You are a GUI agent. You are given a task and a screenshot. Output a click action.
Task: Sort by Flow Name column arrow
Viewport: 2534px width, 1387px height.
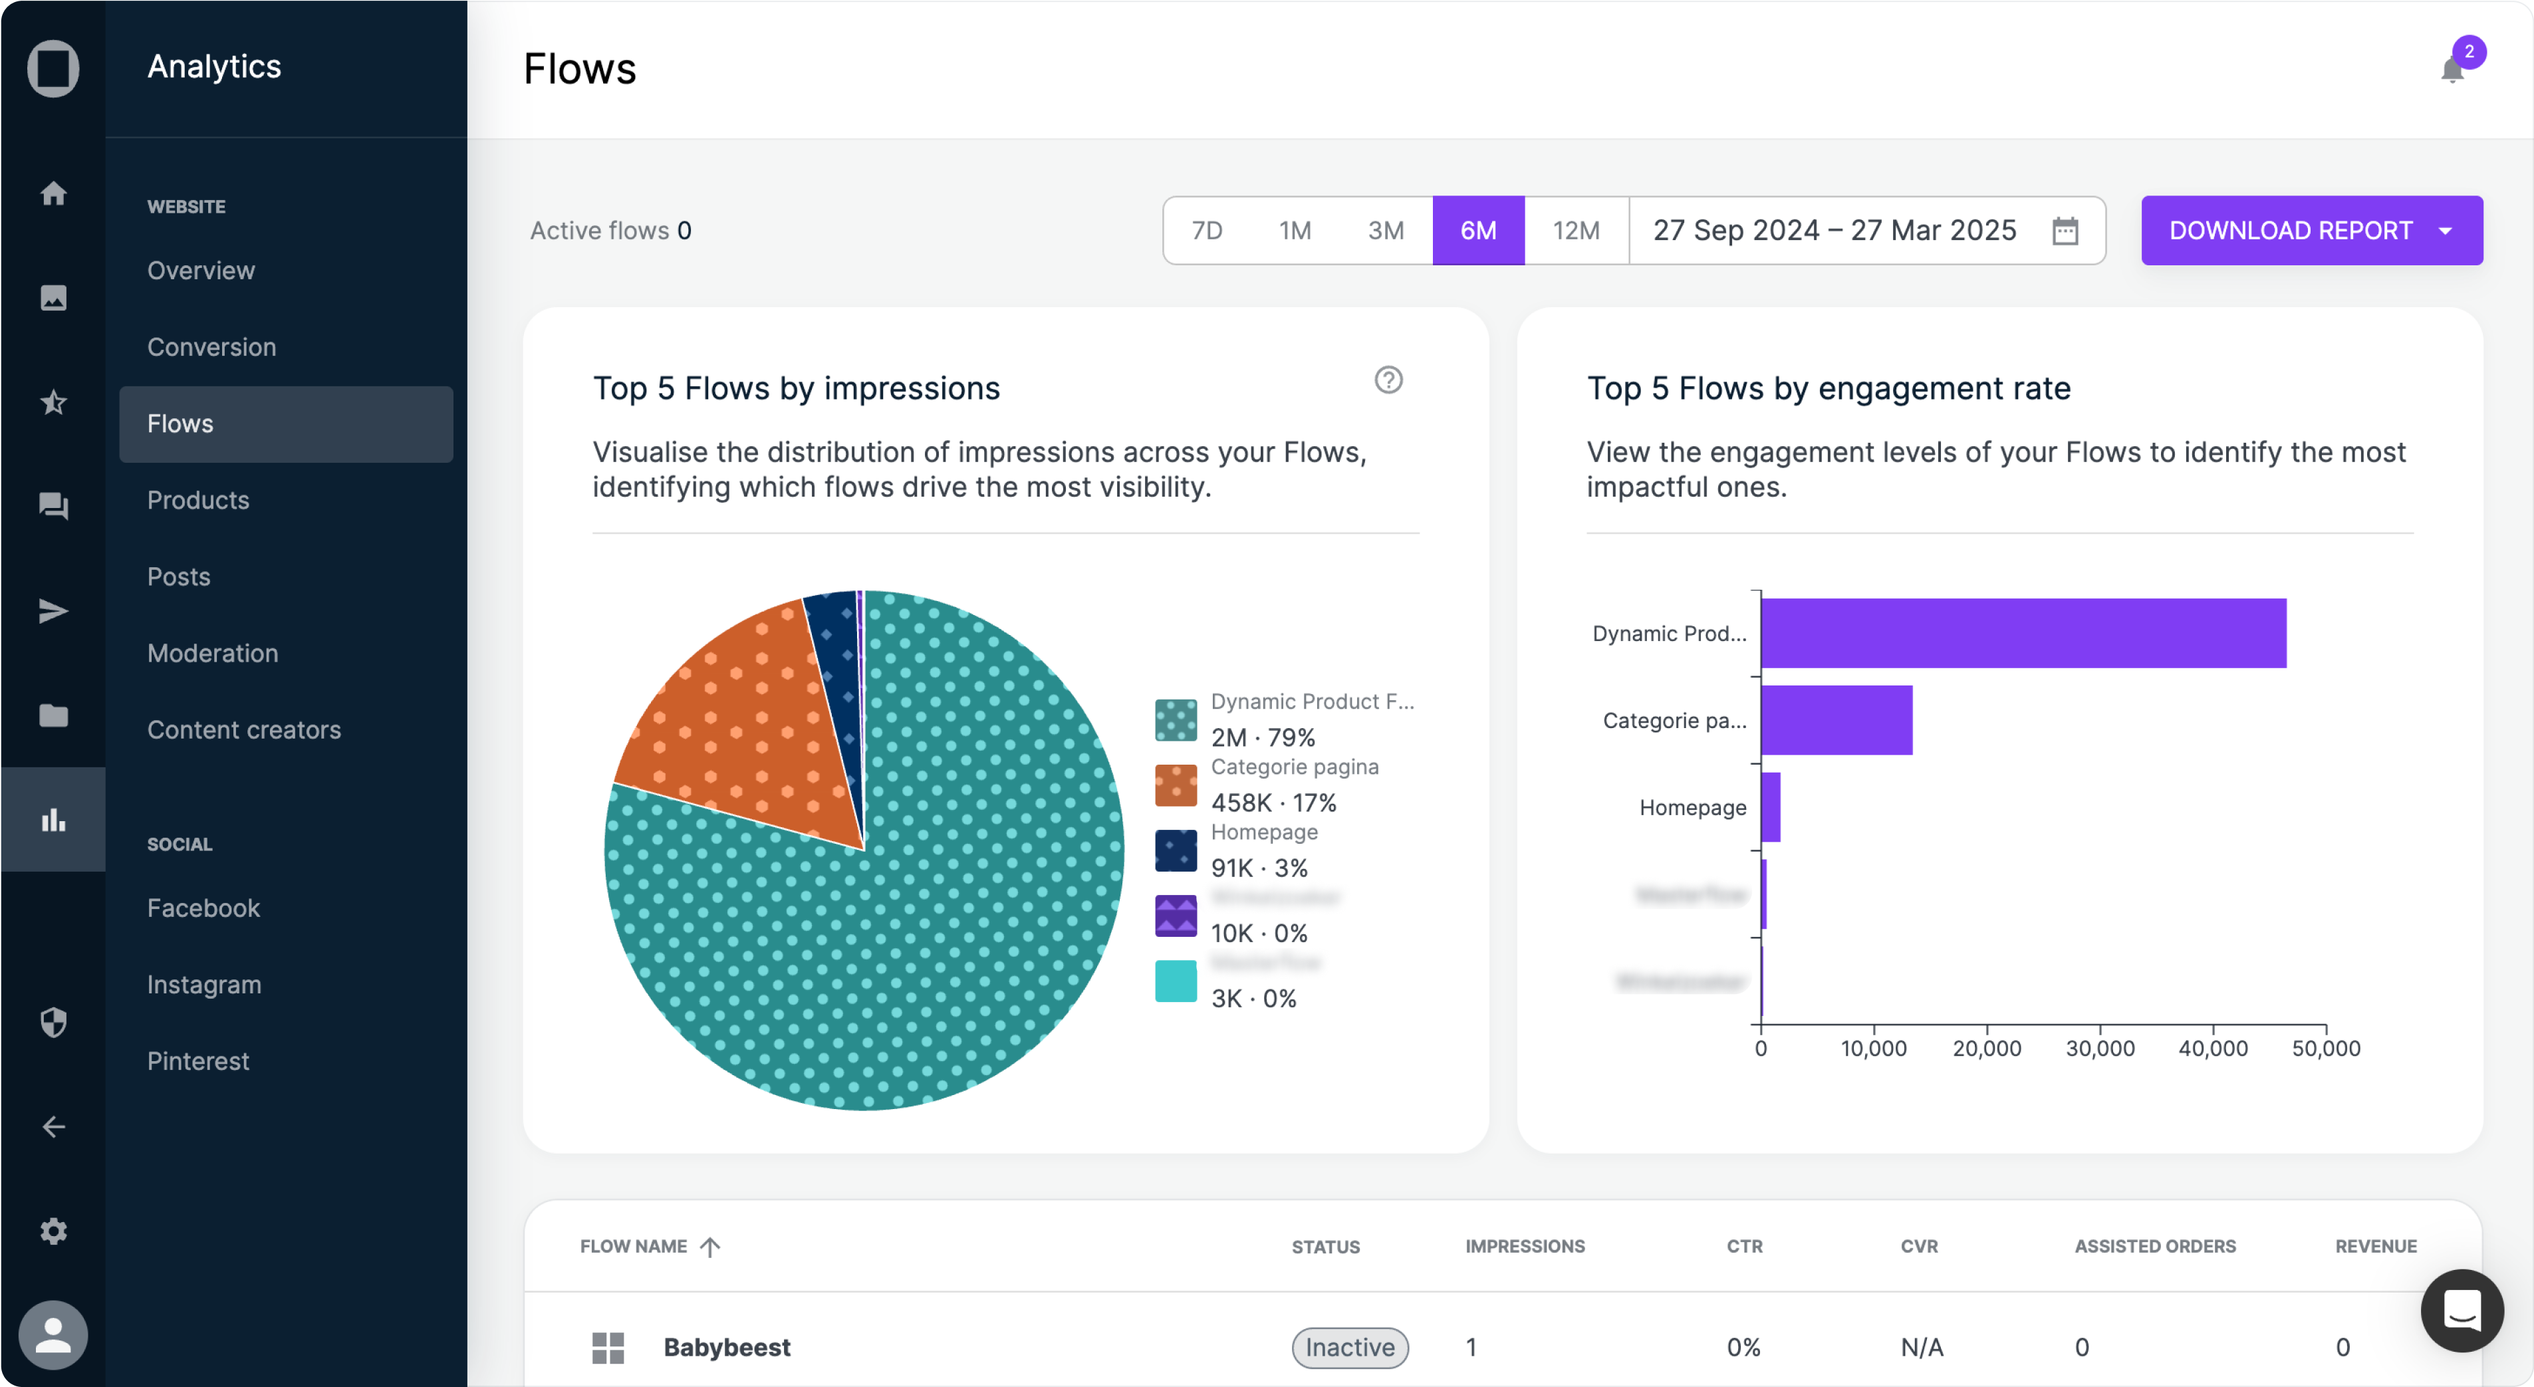click(x=710, y=1246)
